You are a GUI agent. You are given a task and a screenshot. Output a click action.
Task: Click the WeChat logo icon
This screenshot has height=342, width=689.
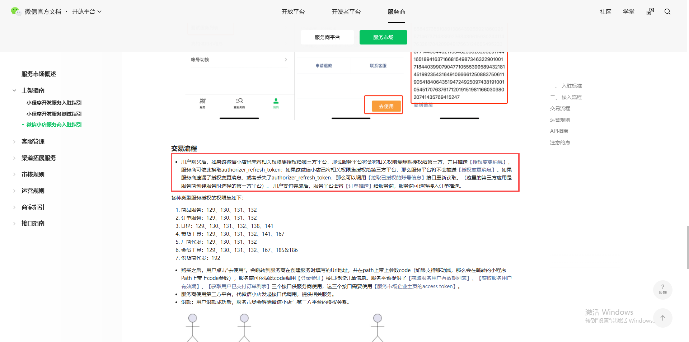pyautogui.click(x=16, y=11)
